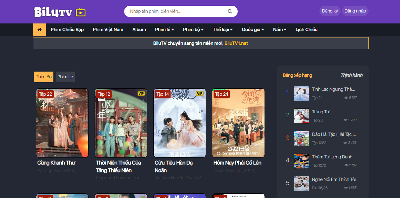Click the Trùng Tử ranking title
This screenshot has height=198, width=400.
click(x=321, y=112)
